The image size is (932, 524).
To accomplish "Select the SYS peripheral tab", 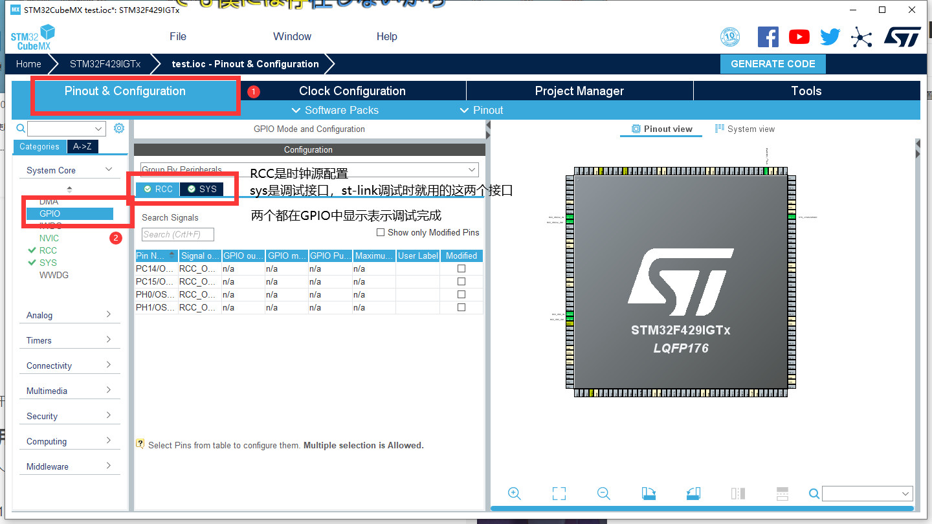I will coord(202,189).
